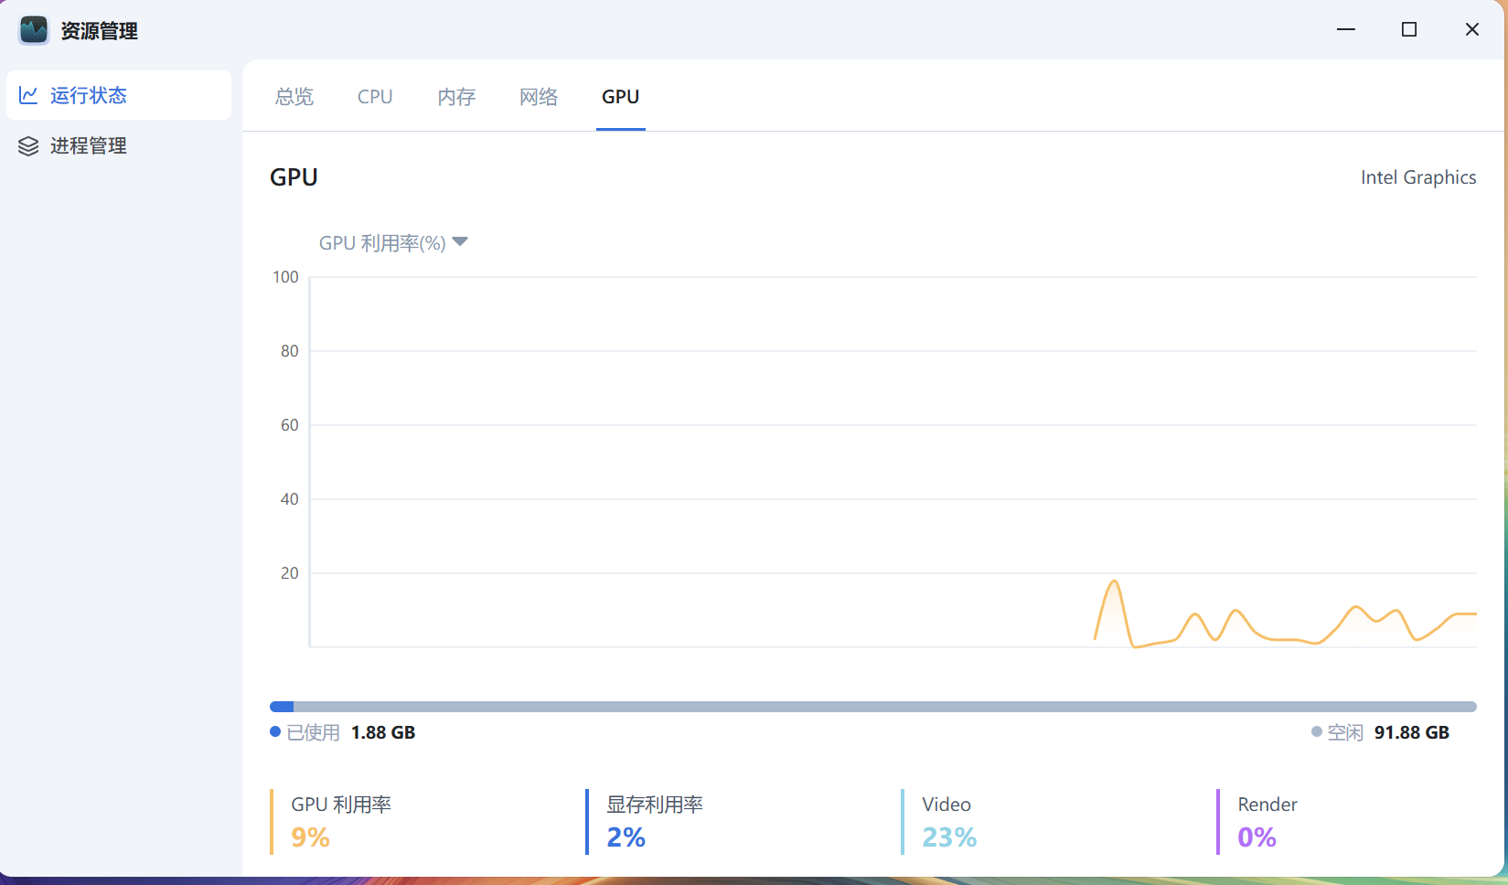Click the 资源管理 app logo icon
The height and width of the screenshot is (885, 1508).
[34, 30]
